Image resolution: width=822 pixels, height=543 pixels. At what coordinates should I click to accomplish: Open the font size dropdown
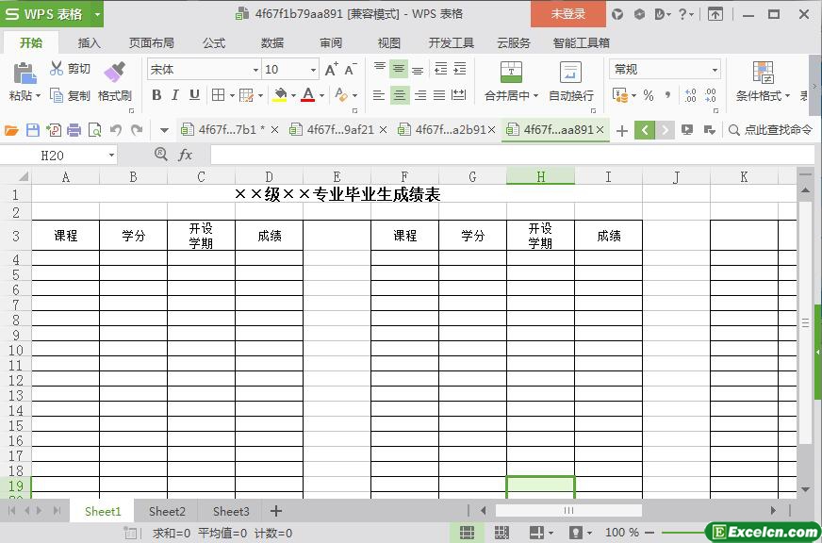point(313,69)
